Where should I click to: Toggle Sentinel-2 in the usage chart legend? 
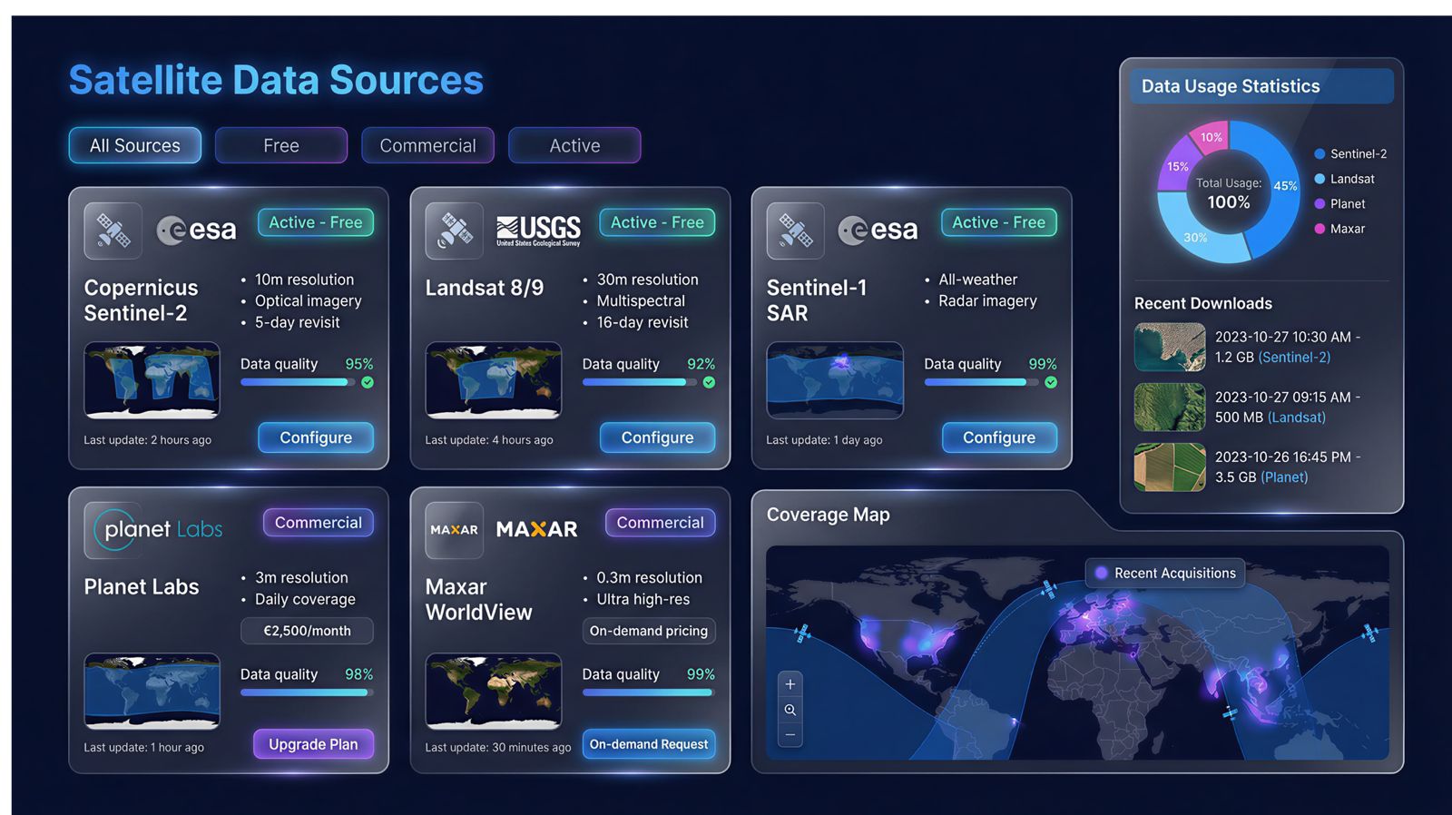pos(1349,154)
